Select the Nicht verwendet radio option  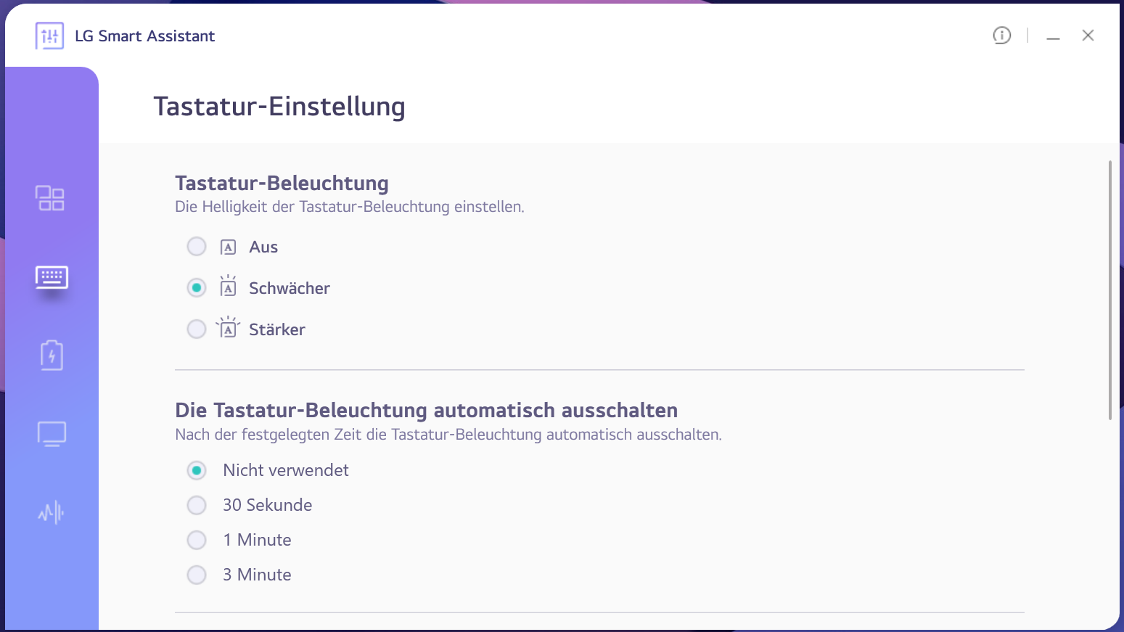coord(197,470)
